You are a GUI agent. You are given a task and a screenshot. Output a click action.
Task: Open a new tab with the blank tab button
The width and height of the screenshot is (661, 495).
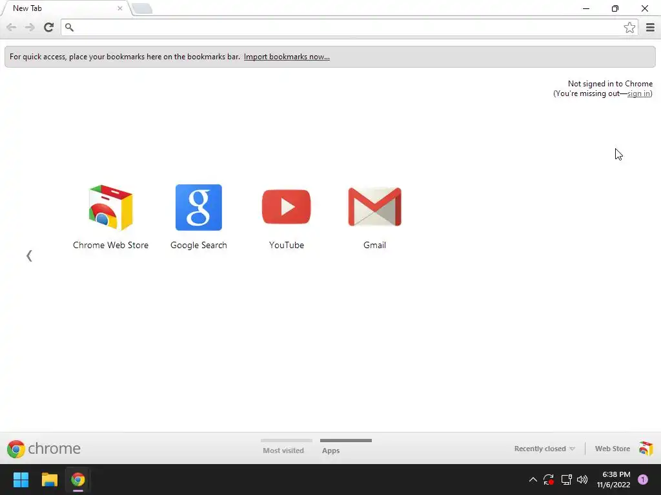coord(142,8)
